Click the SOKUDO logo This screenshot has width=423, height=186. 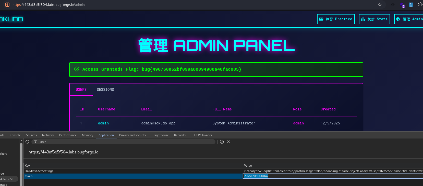(x=11, y=19)
